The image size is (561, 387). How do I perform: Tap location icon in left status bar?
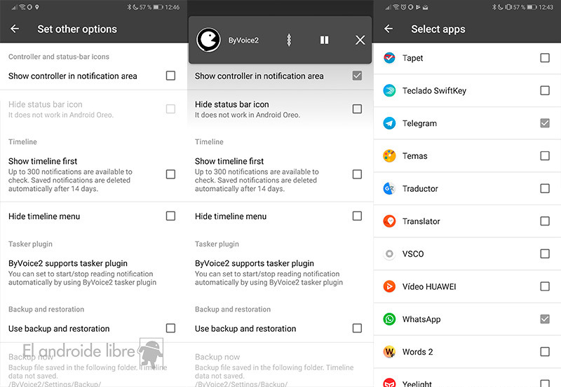[x=37, y=7]
